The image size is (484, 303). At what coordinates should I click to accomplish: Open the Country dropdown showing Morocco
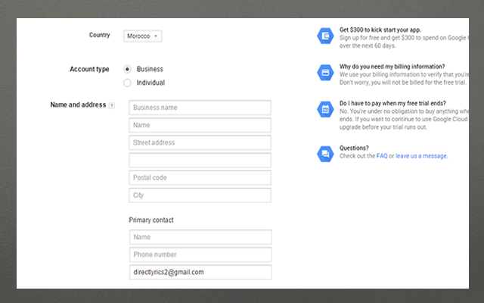click(x=143, y=36)
